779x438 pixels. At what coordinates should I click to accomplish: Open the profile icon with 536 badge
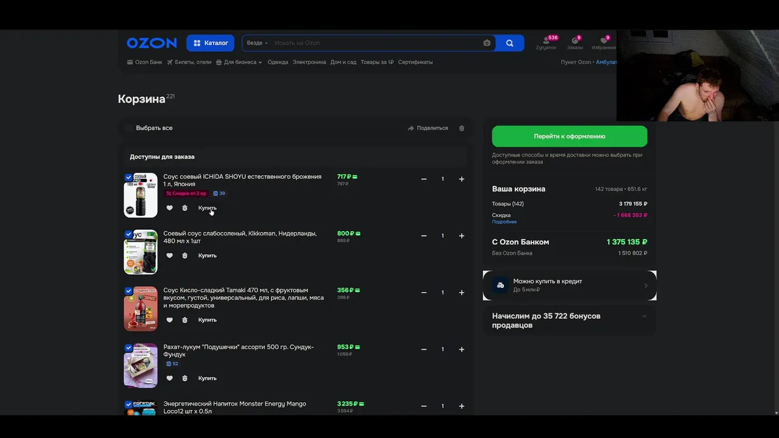click(546, 43)
